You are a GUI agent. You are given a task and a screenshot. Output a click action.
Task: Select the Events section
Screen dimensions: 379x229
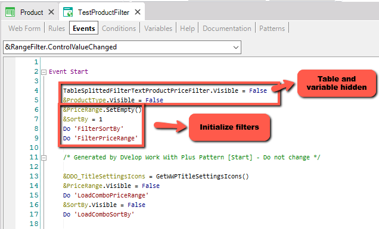[83, 28]
